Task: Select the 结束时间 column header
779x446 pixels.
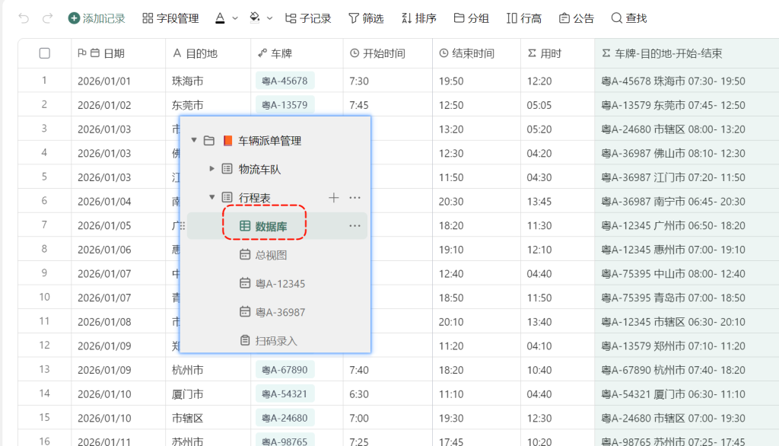Action: 477,53
